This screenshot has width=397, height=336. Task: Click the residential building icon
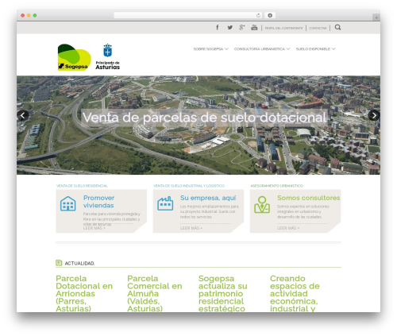pos(68,203)
